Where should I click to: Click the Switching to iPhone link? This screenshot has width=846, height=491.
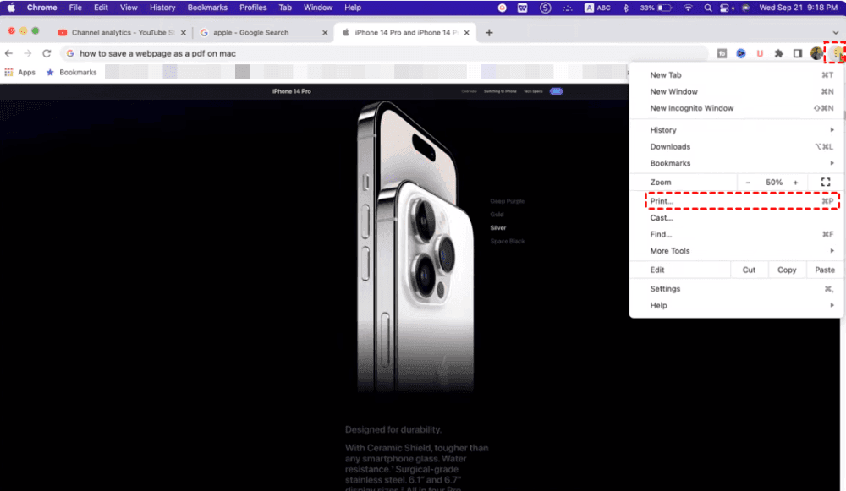[x=500, y=91]
